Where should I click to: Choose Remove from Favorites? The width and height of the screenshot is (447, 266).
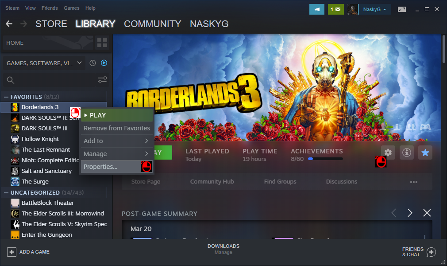[x=116, y=128]
